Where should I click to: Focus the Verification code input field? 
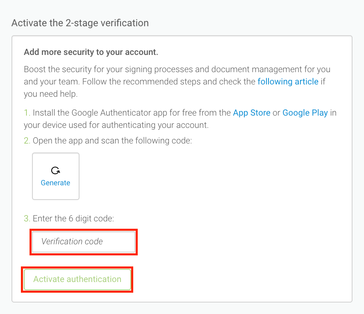pyautogui.click(x=84, y=242)
